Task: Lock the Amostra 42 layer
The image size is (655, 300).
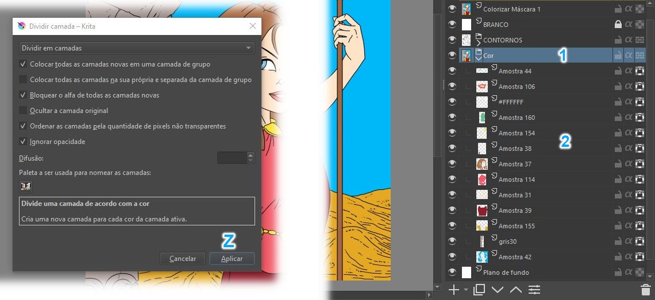Action: point(618,257)
